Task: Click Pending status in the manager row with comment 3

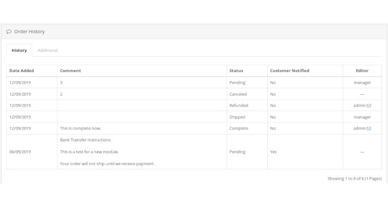Action: tap(237, 83)
